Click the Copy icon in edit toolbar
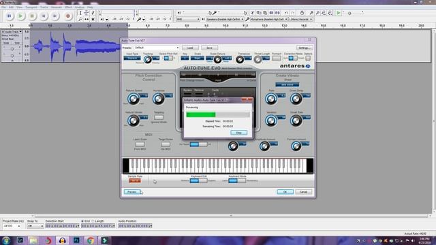Screen dimensions: 436x245 (x=259, y=13)
